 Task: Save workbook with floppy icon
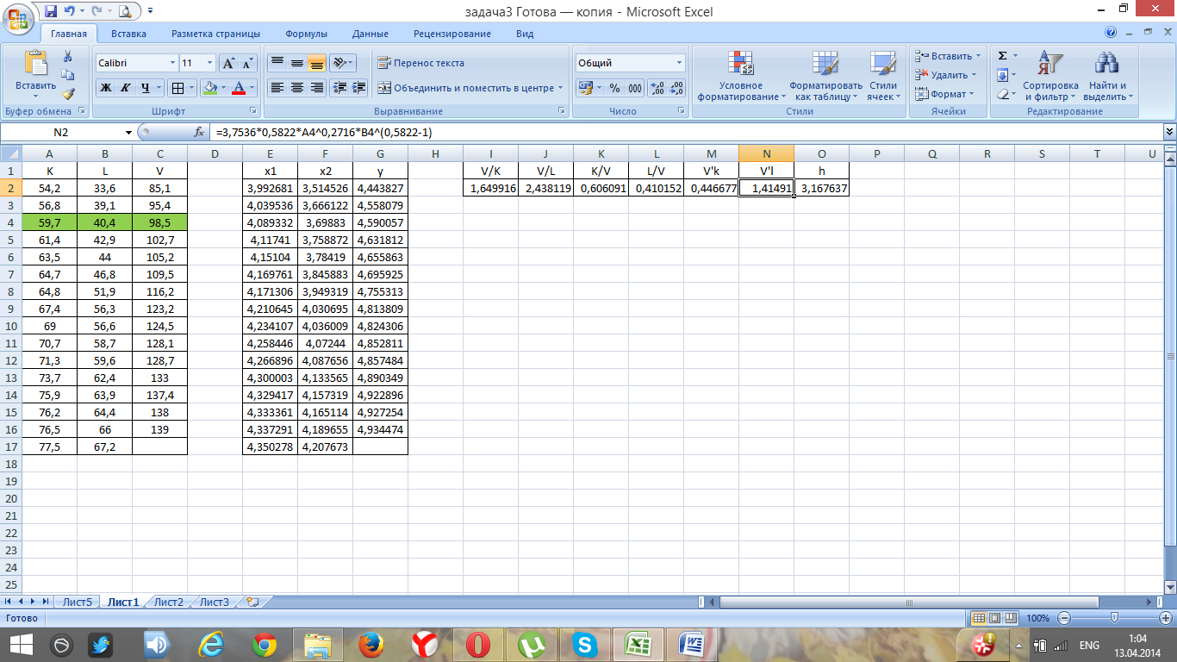50,11
